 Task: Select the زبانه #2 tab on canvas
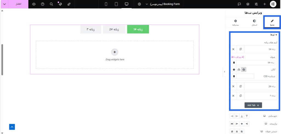coord(114,29)
